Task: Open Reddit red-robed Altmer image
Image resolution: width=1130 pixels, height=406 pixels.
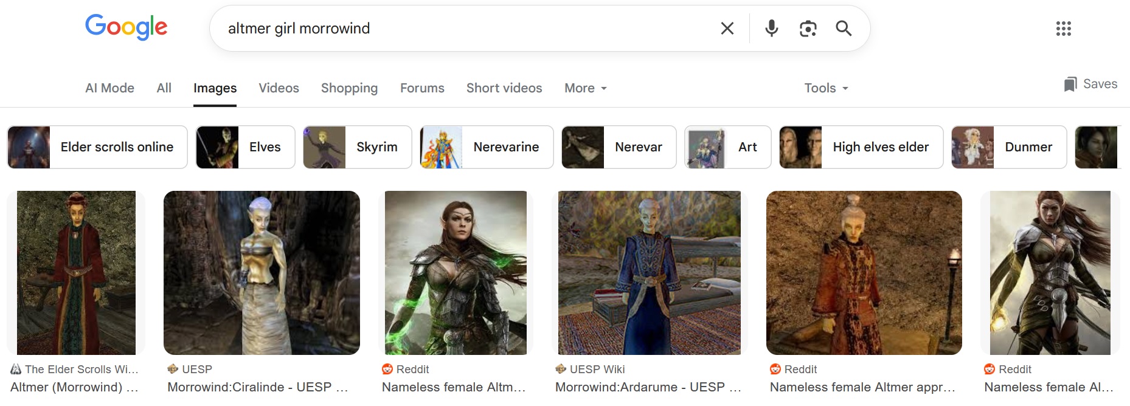Action: tap(864, 273)
